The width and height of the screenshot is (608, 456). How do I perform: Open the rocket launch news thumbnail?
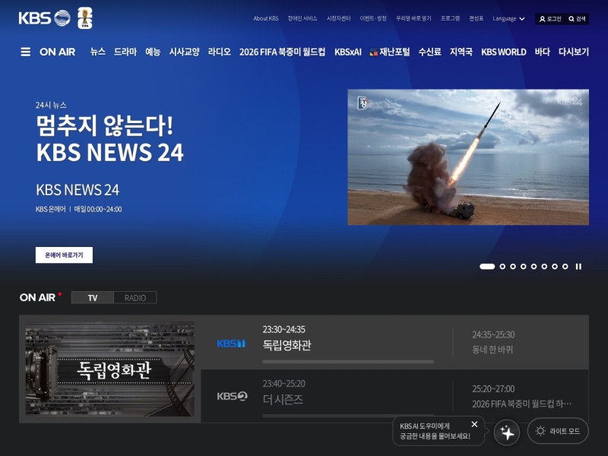[468, 157]
